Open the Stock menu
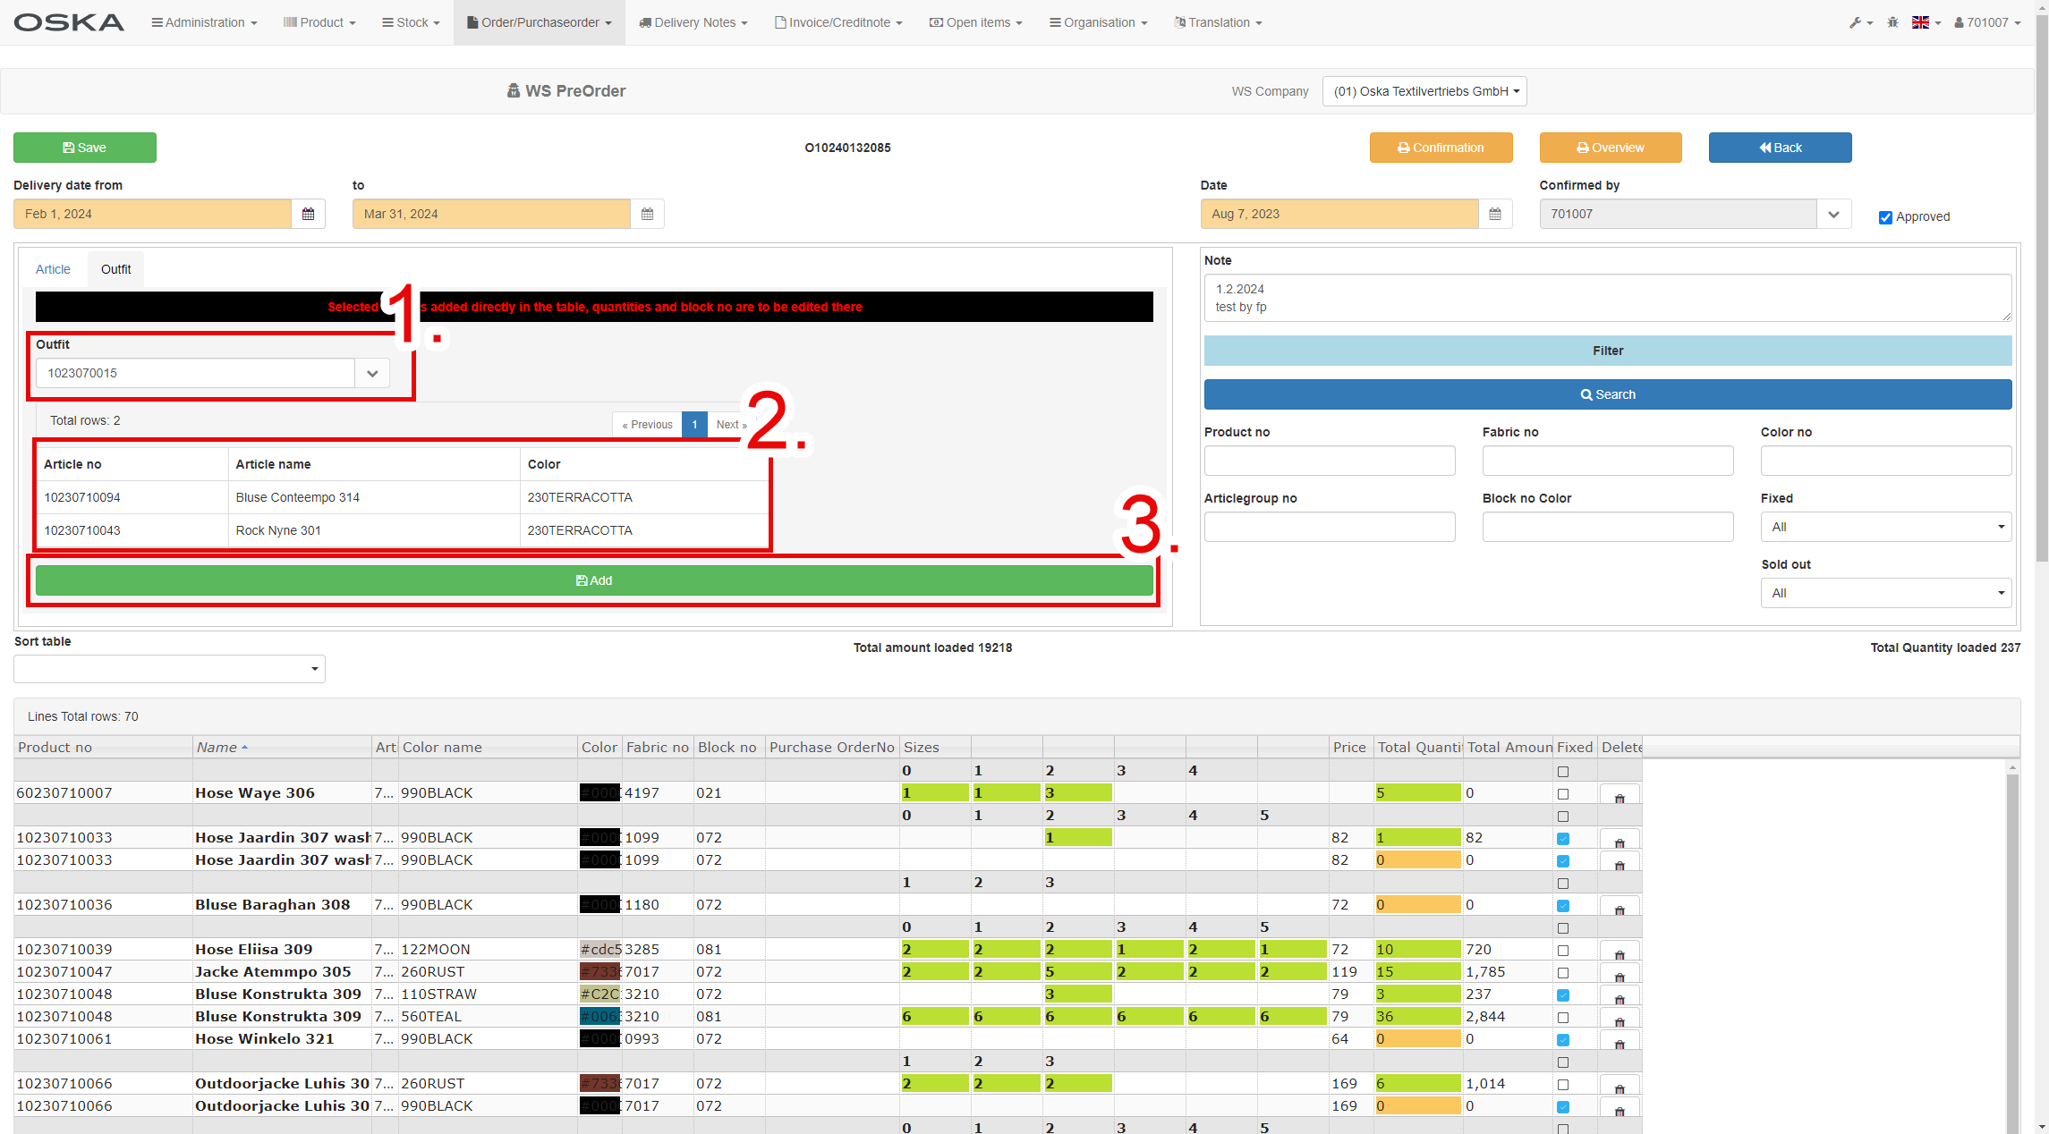Viewport: 2049px width, 1134px height. 411,22
